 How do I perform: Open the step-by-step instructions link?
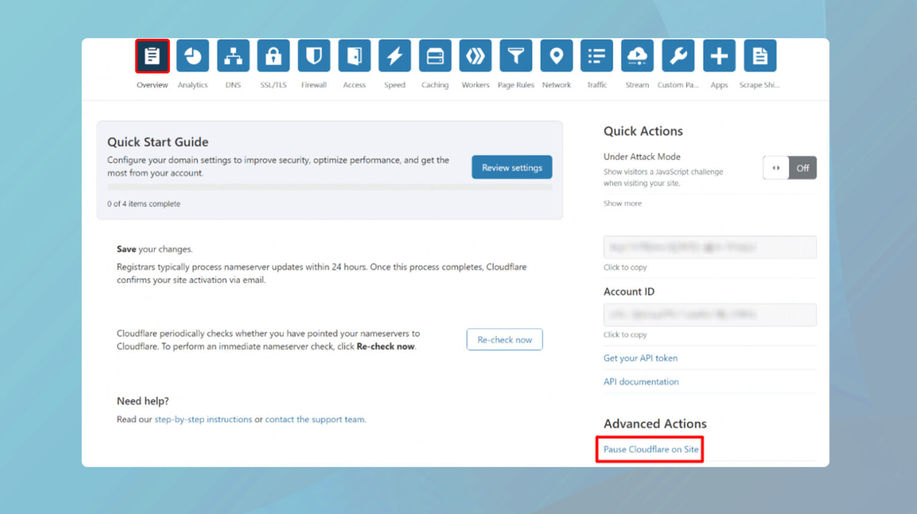point(202,419)
